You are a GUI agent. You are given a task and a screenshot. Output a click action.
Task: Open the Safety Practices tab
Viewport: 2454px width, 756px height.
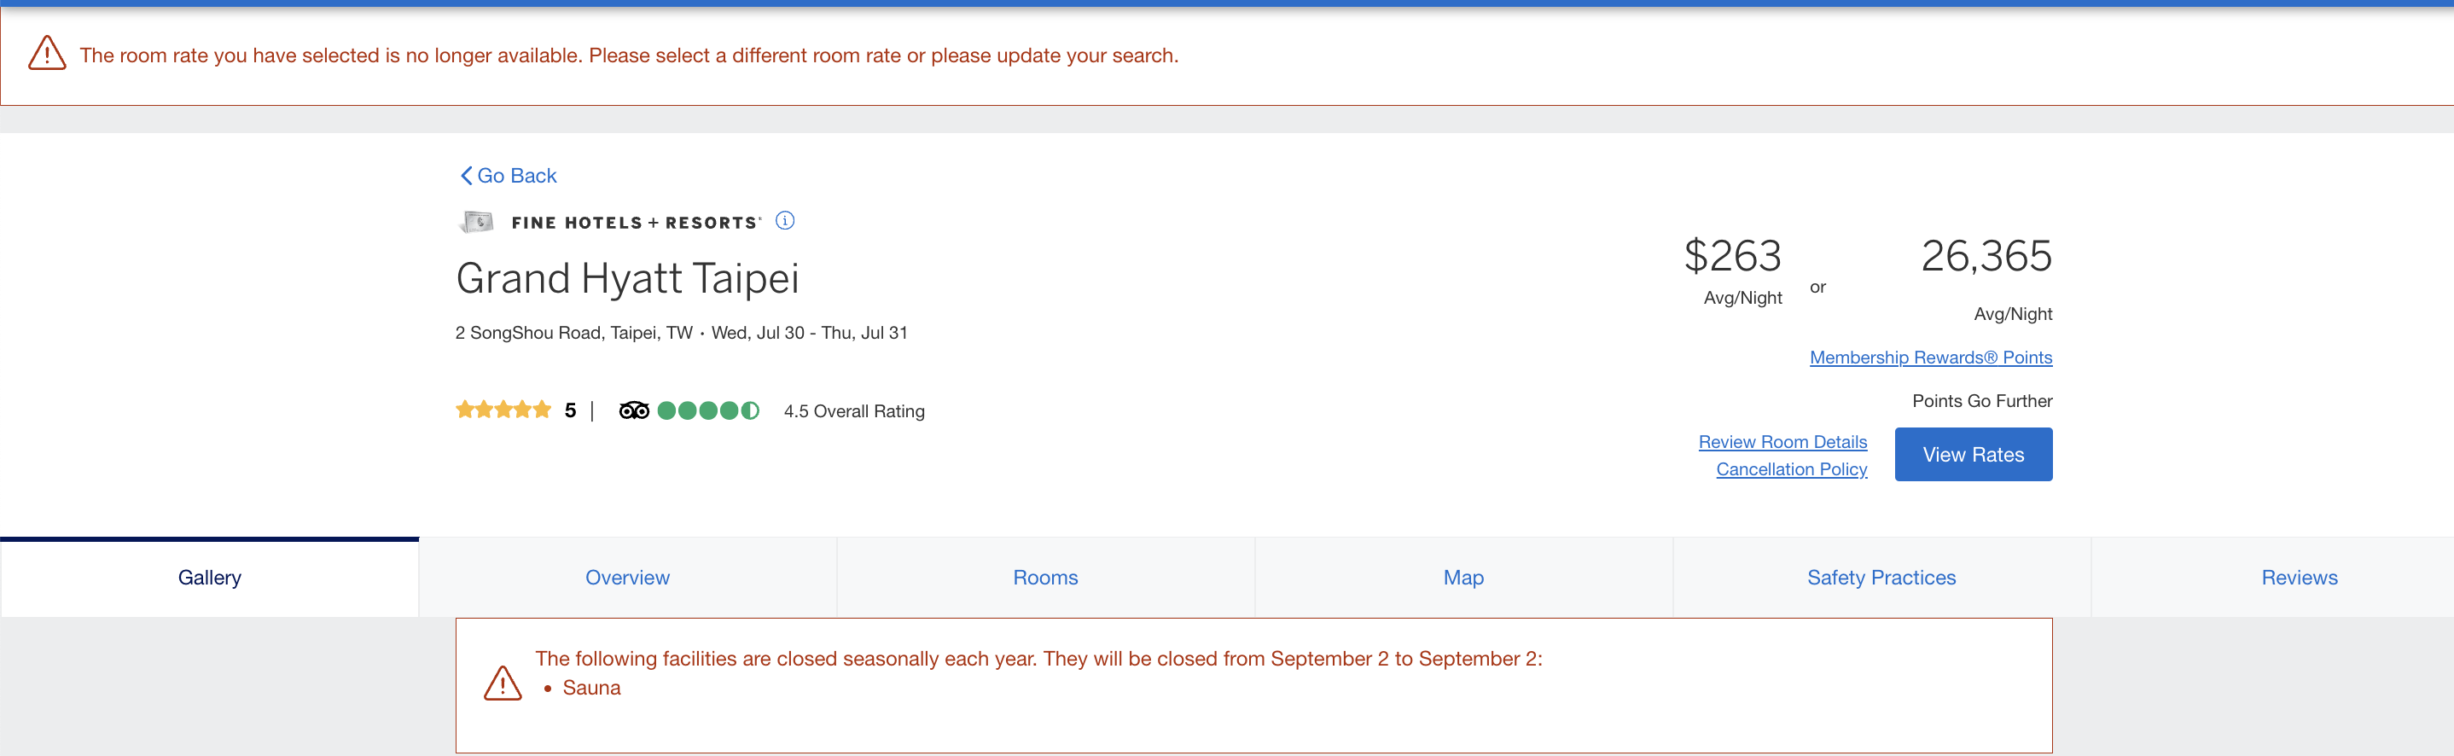tap(1881, 577)
